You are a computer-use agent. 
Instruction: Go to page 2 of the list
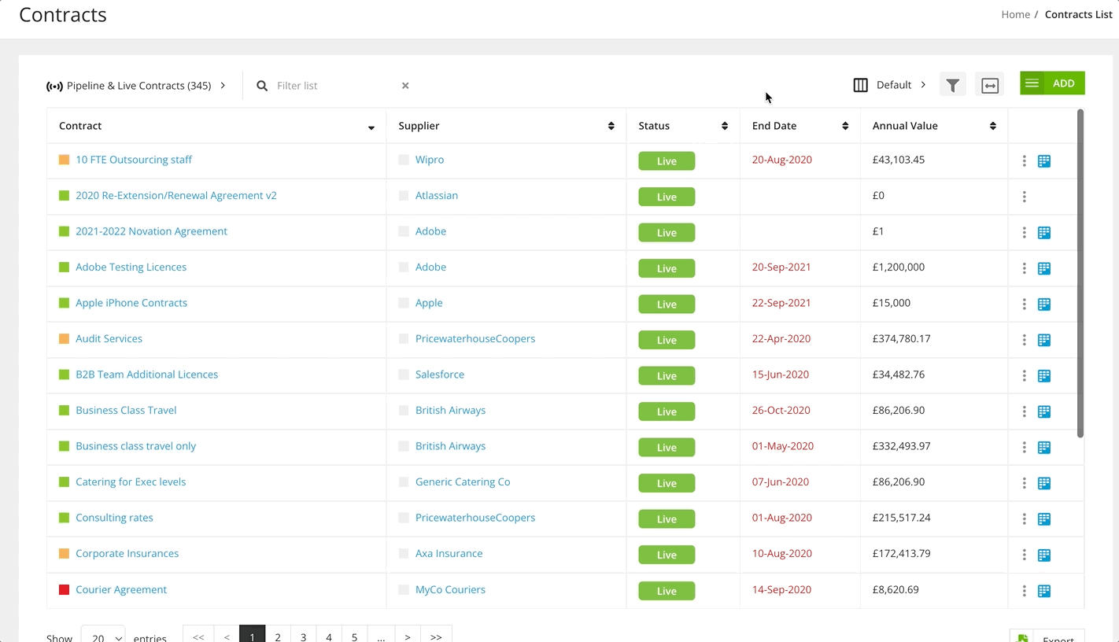coord(278,636)
